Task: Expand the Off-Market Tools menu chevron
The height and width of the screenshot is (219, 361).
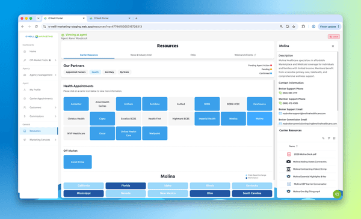Action: (55, 60)
